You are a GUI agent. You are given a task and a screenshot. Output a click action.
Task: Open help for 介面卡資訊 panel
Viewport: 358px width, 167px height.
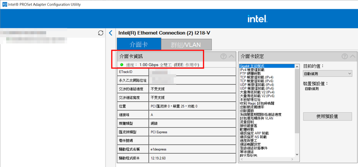tap(224, 57)
